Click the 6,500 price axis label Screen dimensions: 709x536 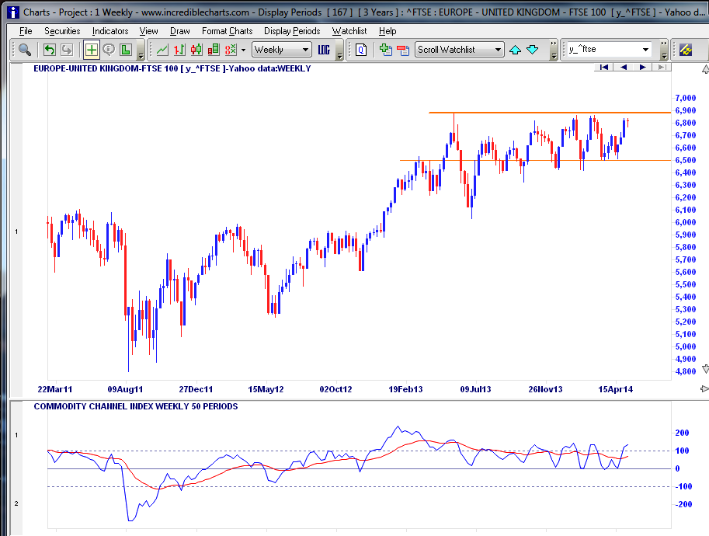pos(686,160)
